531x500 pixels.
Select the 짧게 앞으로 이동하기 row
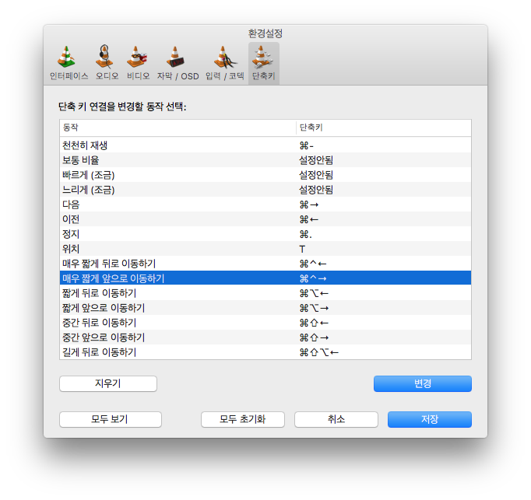(265, 308)
